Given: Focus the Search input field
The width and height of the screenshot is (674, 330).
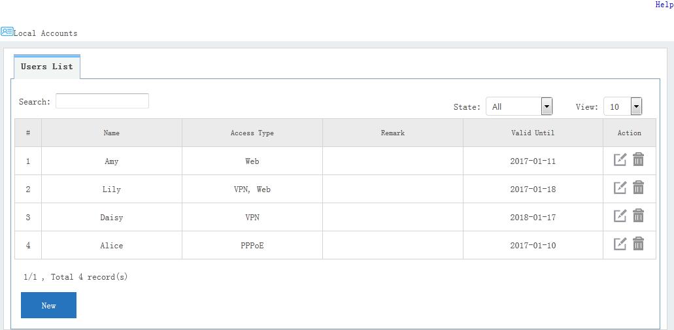Looking at the screenshot, I should point(102,101).
